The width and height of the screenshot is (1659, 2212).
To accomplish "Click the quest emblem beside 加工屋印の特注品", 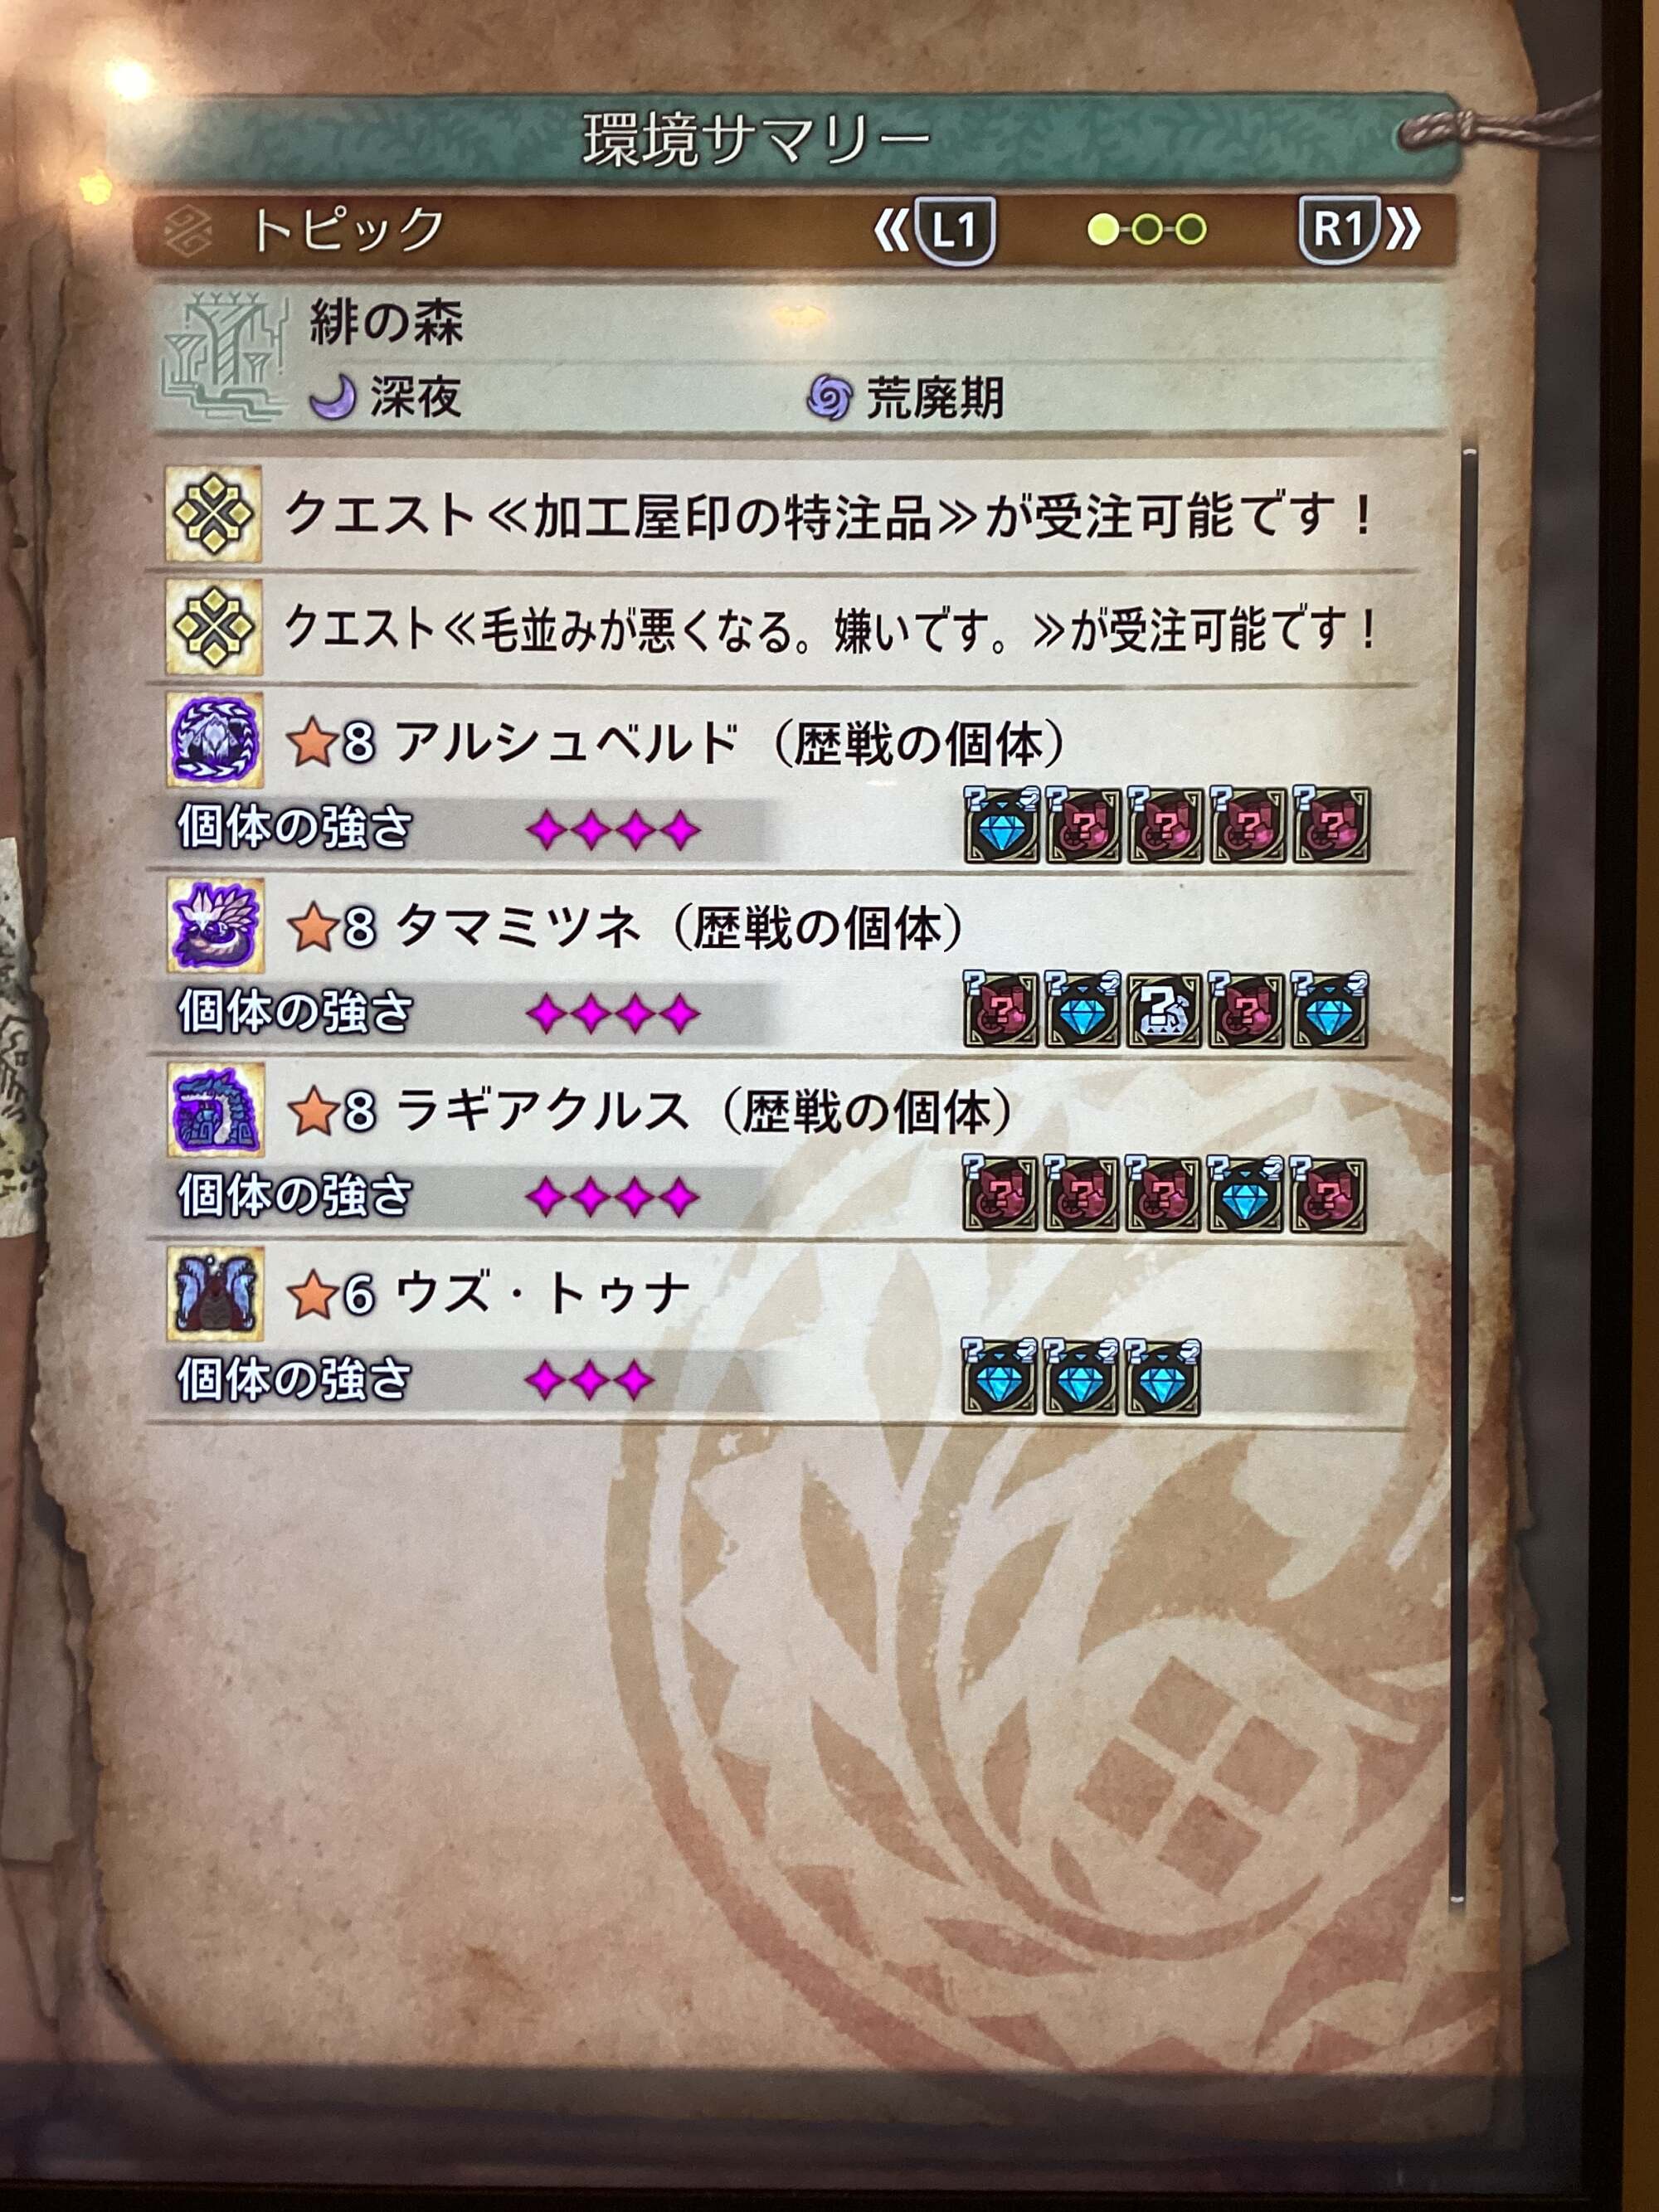I will (x=214, y=514).
